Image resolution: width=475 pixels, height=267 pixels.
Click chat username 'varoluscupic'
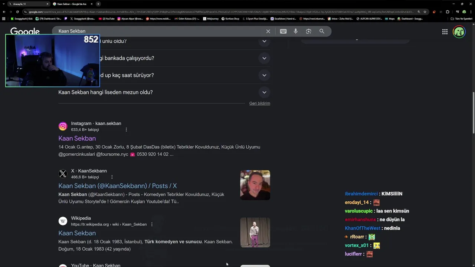pyautogui.click(x=358, y=211)
